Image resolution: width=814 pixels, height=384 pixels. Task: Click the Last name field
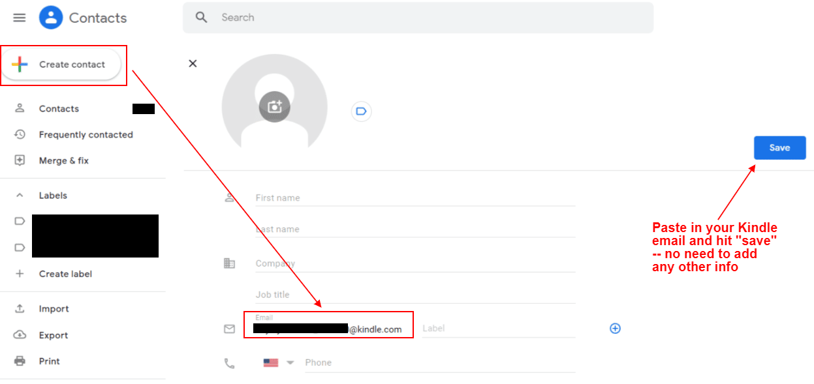[x=415, y=229]
